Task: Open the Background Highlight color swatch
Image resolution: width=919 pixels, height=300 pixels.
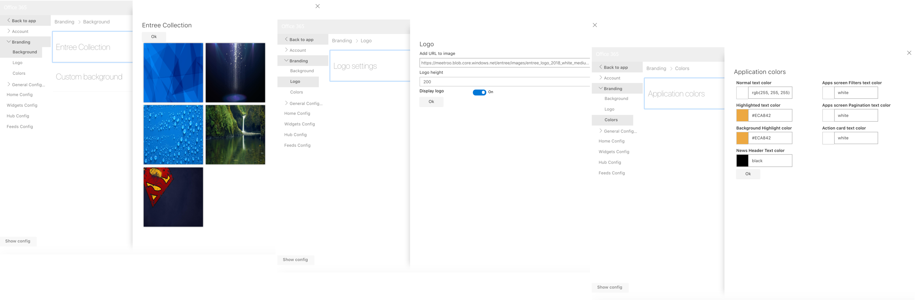Action: click(x=742, y=138)
